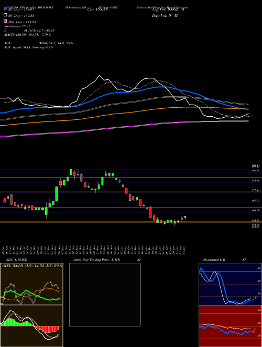The width and height of the screenshot is (262, 347).
Task: Click the blue 20 Day legend swatch
Action: [5, 8]
